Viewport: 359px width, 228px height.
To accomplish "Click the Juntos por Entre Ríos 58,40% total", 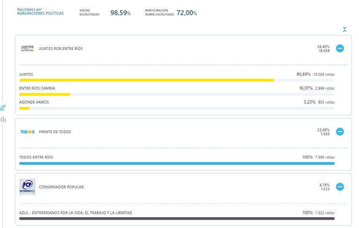I will click(x=323, y=47).
